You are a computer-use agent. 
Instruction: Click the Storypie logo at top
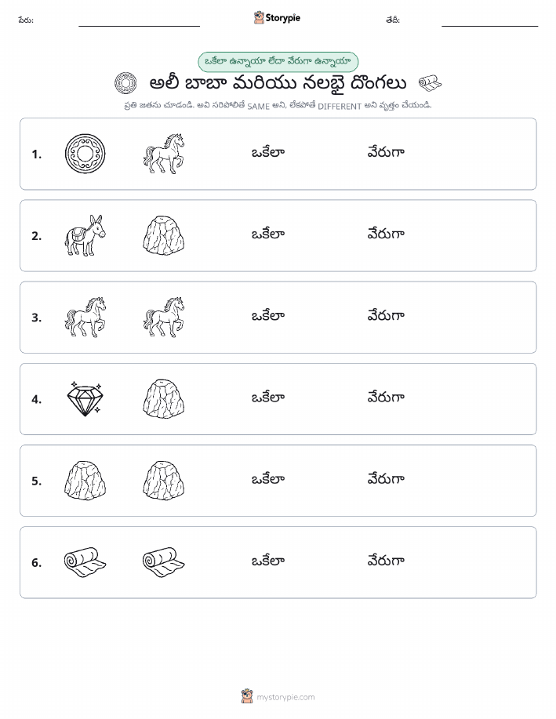click(277, 18)
